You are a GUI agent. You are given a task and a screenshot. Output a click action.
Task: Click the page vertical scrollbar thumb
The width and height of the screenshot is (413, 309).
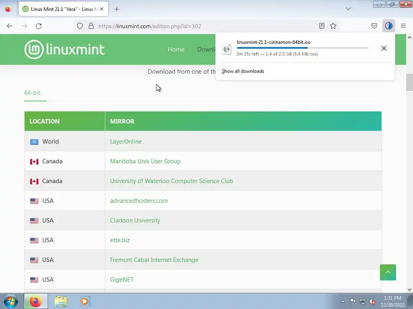tap(409, 82)
